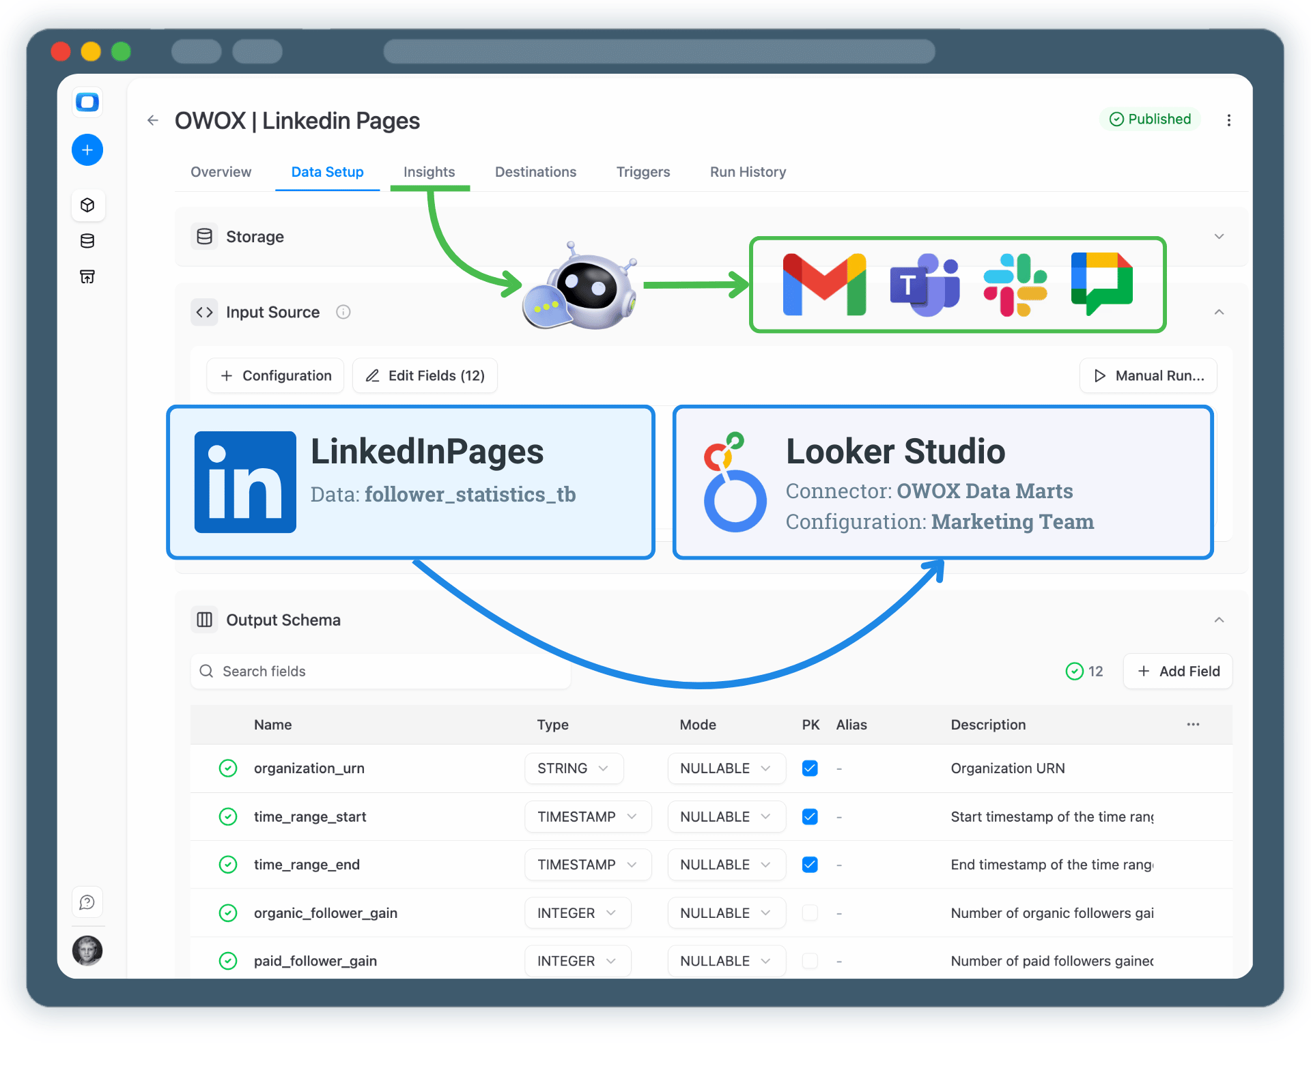1311x1066 pixels.
Task: Collapse the Output Schema section
Action: pos(1219,620)
